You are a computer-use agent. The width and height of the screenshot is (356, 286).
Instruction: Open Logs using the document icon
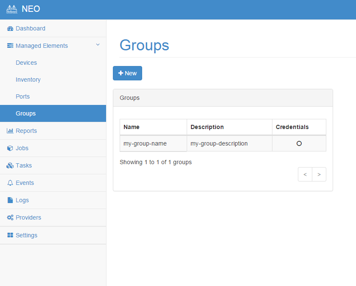[x=9, y=200]
